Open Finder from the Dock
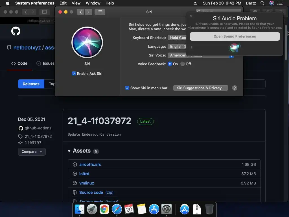This screenshot has height=217, width=289. (x=79, y=209)
